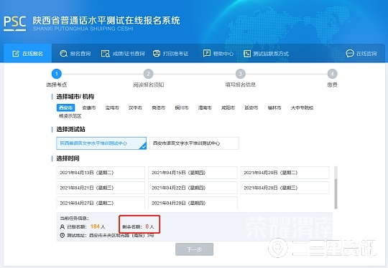The height and width of the screenshot is (268, 388).
Task: Click step 4 circle 缴费
Action: (x=333, y=74)
